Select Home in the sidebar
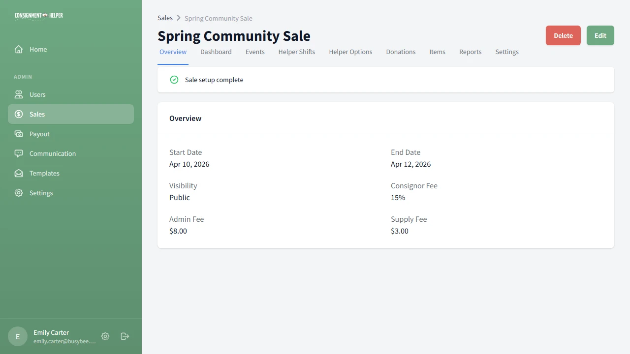Screen dimensions: 630x354 pyautogui.click(x=38, y=49)
